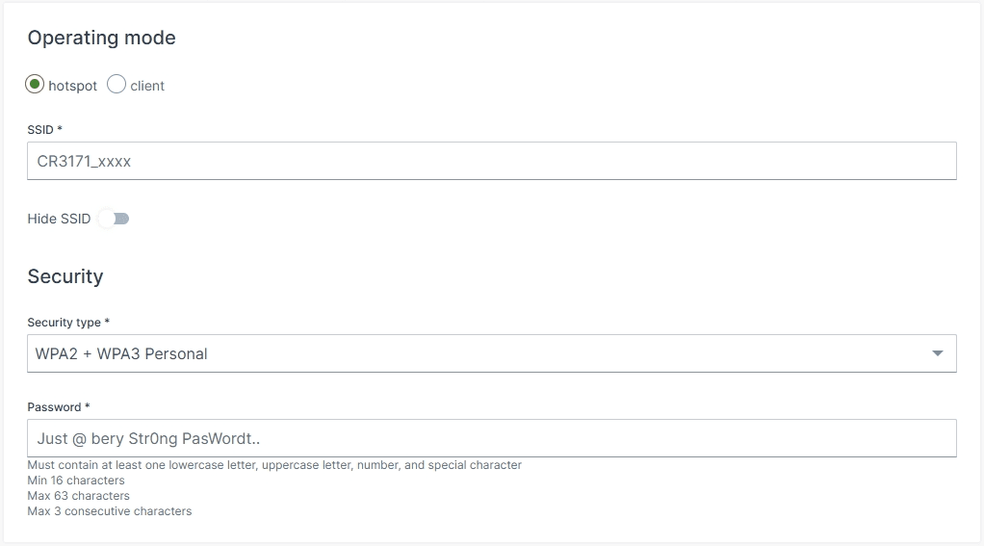
Task: Click the password requirements hint about lowercase letters
Action: click(x=274, y=465)
